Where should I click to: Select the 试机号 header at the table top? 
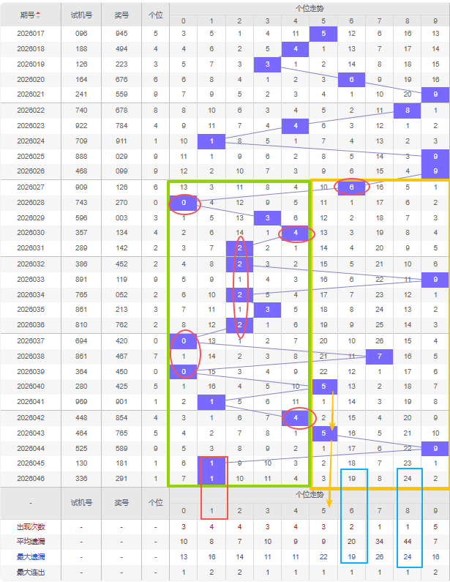pyautogui.click(x=81, y=15)
